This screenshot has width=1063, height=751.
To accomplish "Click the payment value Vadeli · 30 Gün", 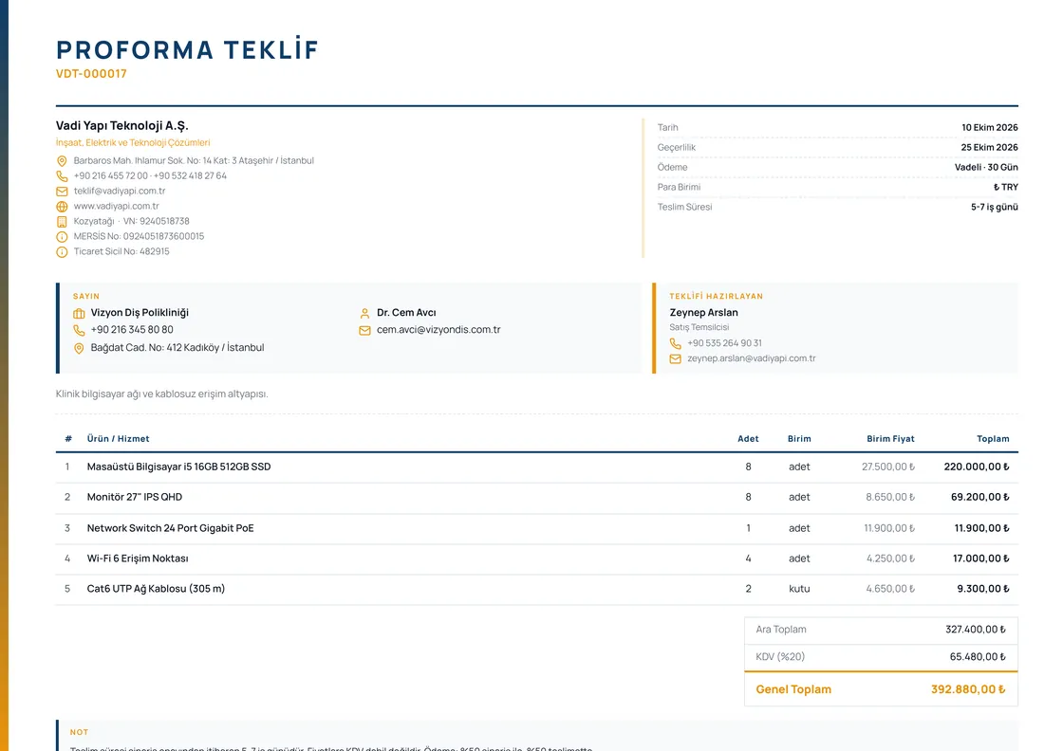I will tap(986, 167).
